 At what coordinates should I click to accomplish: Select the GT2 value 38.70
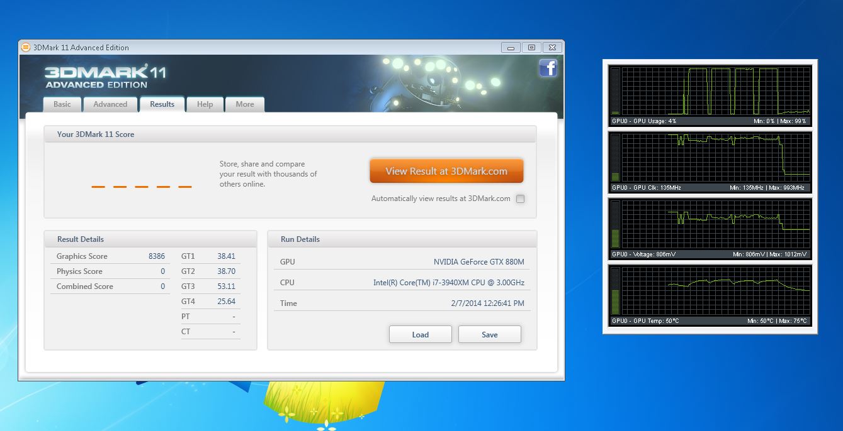(x=226, y=271)
